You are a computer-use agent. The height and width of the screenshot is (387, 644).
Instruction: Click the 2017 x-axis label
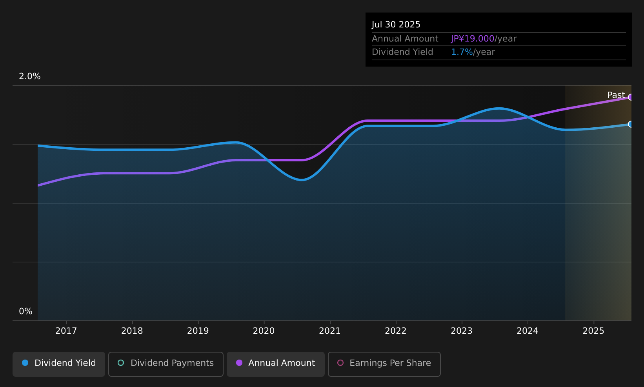point(66,331)
